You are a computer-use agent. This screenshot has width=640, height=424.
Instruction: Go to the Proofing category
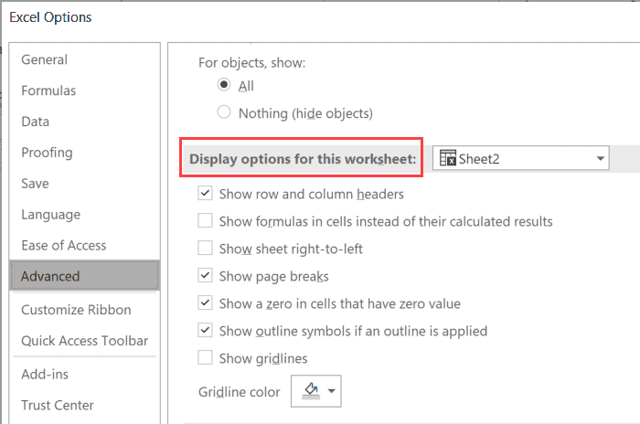[47, 153]
